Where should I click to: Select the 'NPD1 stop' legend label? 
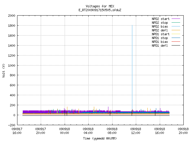160,38
